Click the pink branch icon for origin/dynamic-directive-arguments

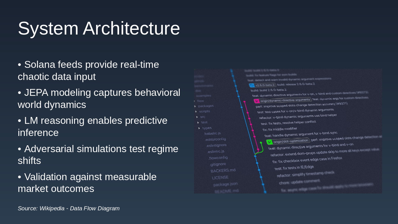[x=257, y=101]
